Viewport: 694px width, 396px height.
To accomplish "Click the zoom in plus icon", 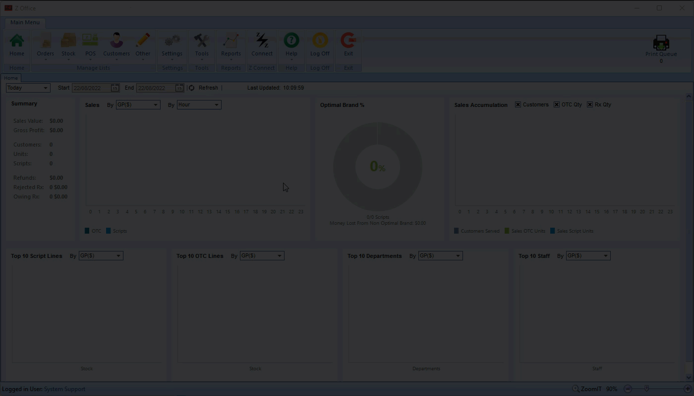I will coord(688,389).
